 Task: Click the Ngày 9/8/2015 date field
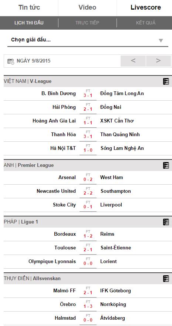tap(33, 61)
